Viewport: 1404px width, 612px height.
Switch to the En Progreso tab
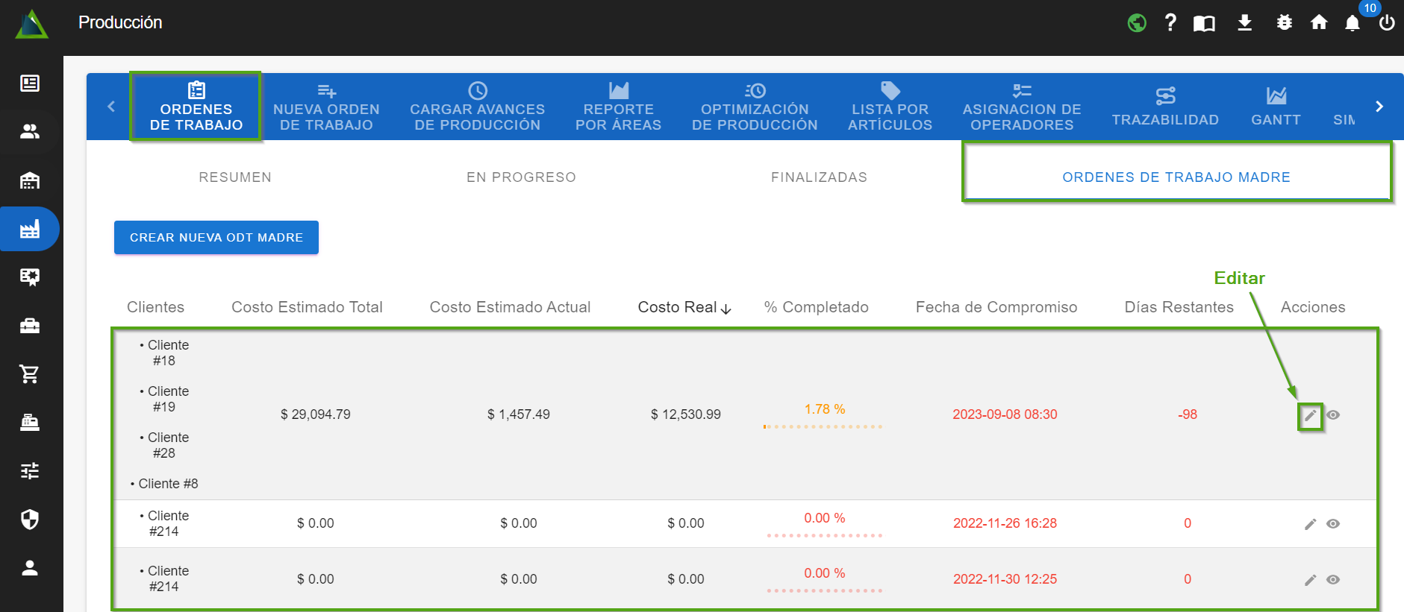point(521,177)
